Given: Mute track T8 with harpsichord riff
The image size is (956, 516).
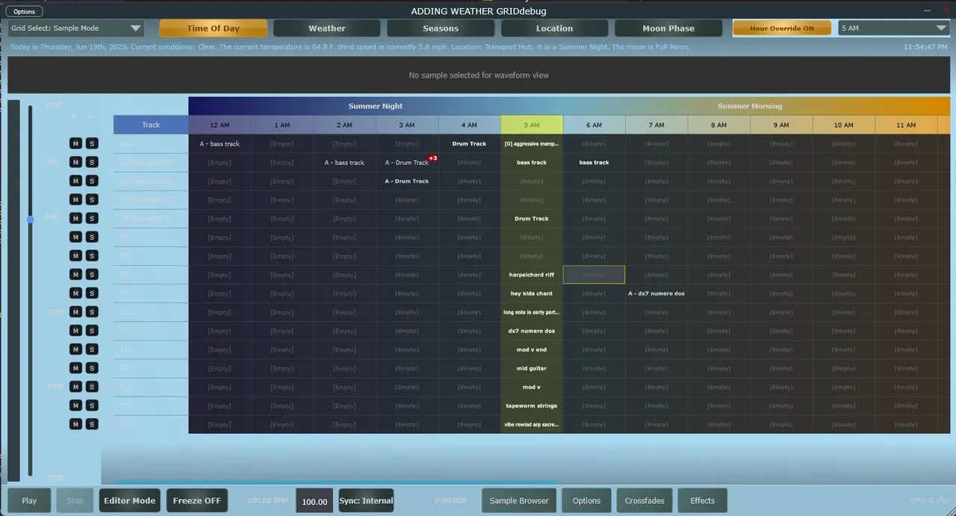Looking at the screenshot, I should pyautogui.click(x=75, y=274).
